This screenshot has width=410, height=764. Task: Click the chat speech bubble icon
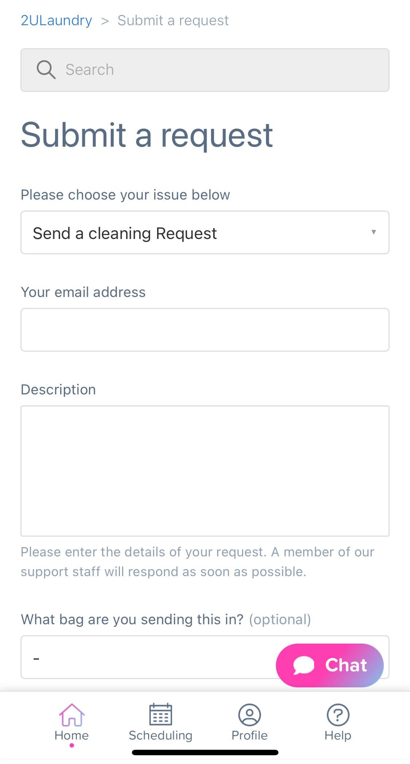point(304,665)
